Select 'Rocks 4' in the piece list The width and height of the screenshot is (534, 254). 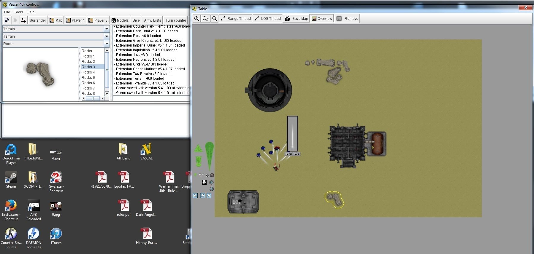click(x=93, y=72)
